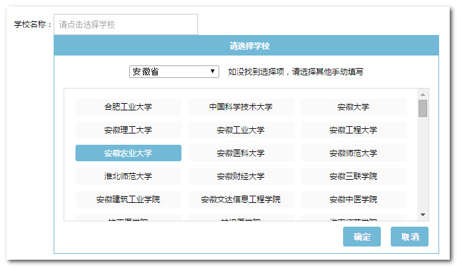Select 安徽文达信息工程学院
457x267 pixels.
240,199
